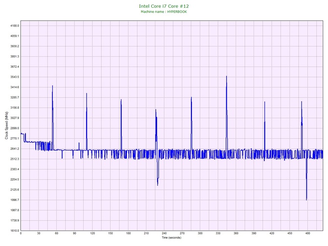Click the chart title "Intel Core i7 Core #12"
This screenshot has width=328, height=246.
click(164, 6)
